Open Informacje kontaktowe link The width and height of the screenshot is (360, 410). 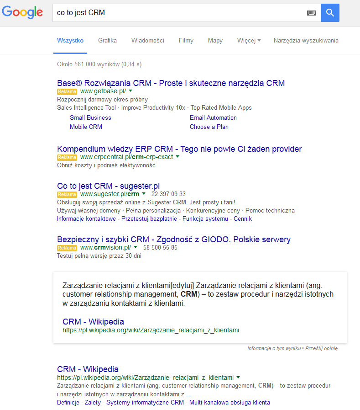point(86,219)
